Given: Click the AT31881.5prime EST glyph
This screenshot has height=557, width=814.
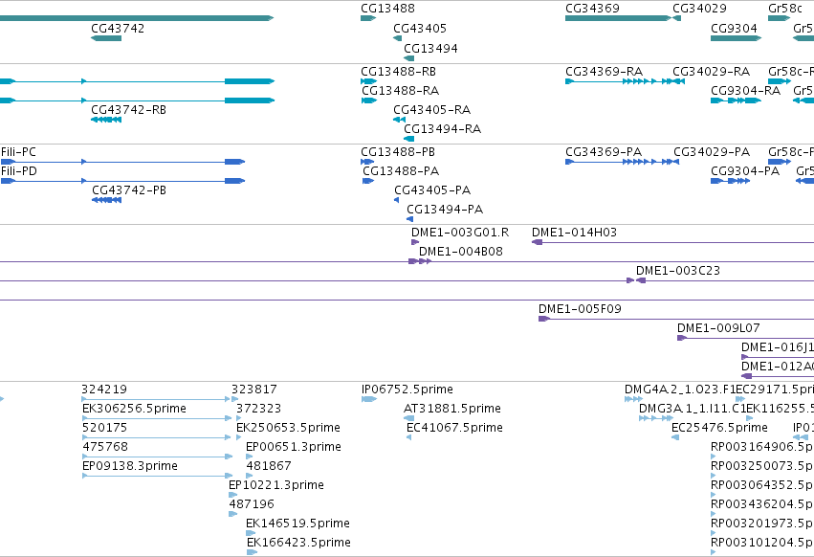Looking at the screenshot, I should 409,418.
